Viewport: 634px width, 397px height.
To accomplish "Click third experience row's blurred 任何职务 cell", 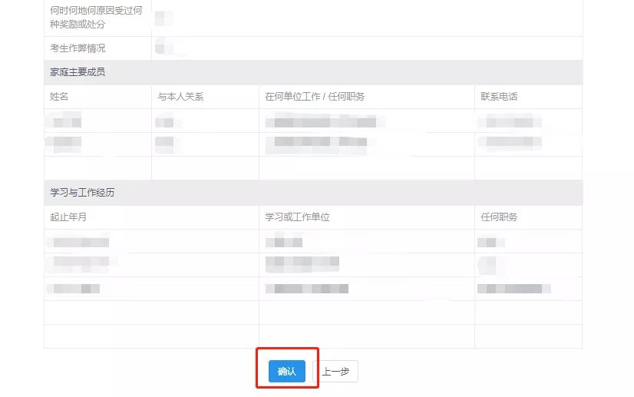I will point(513,289).
